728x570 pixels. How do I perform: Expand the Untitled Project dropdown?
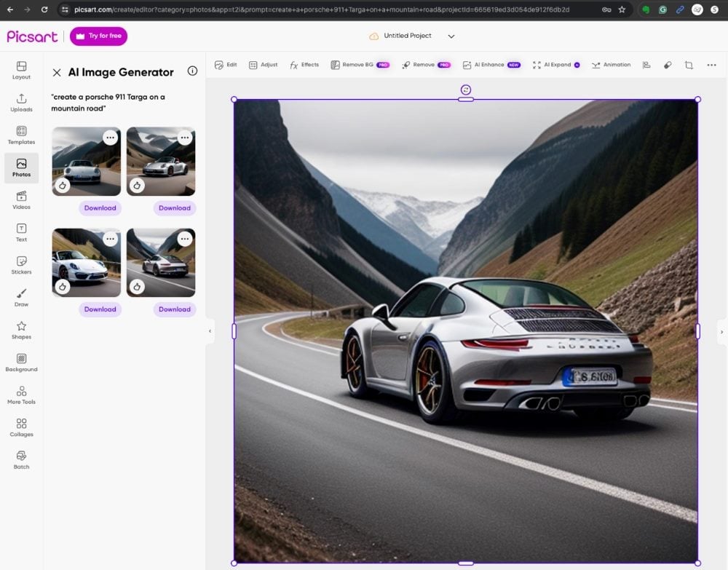(451, 35)
